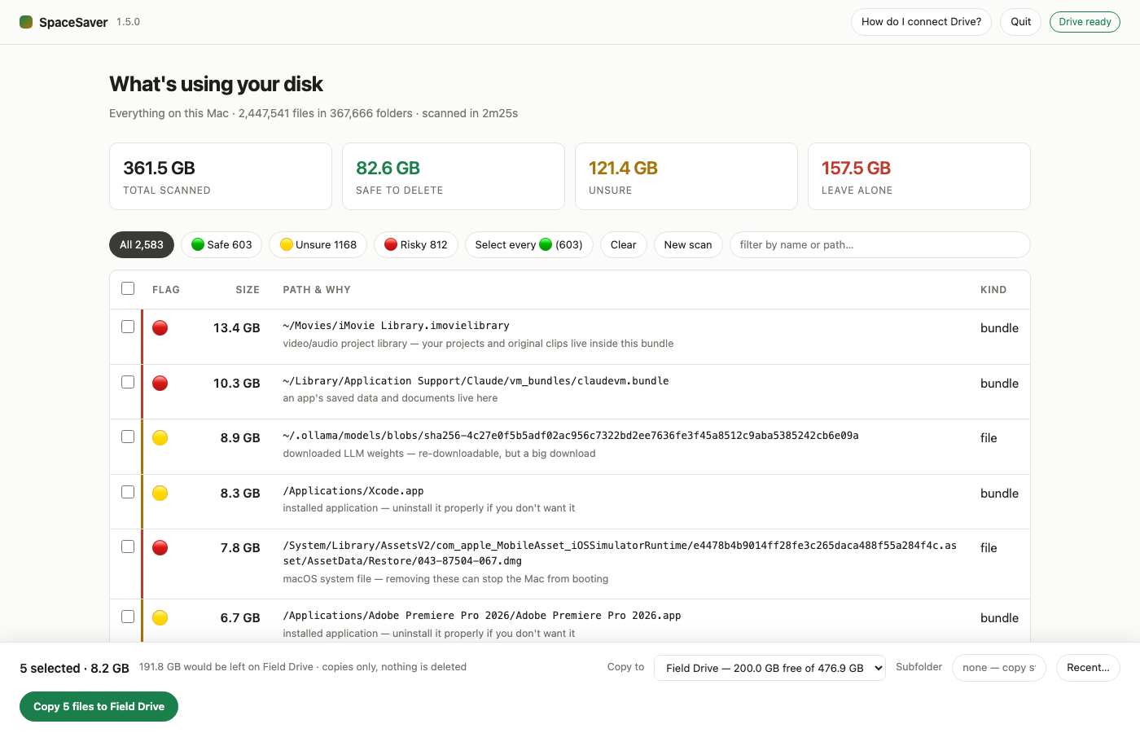Screen dimensions: 1140x733
Task: Click the 6.7 GB size value
Action: pos(240,618)
